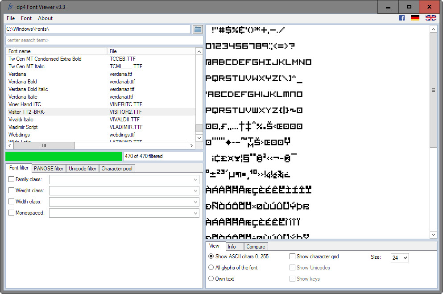Screen dimensions: 443x294
Task: Click the font list horizontal scrollbar thumb
Action: pos(44,145)
